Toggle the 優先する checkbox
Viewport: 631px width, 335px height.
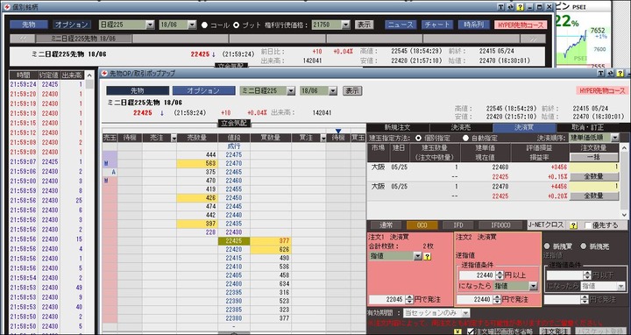(x=588, y=225)
